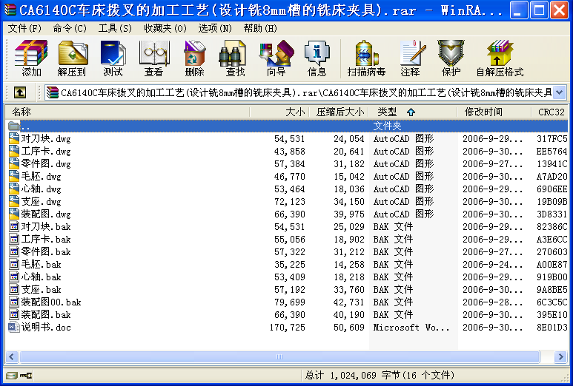Click CRC32 value 317FC5
573x386 pixels.
click(552, 139)
